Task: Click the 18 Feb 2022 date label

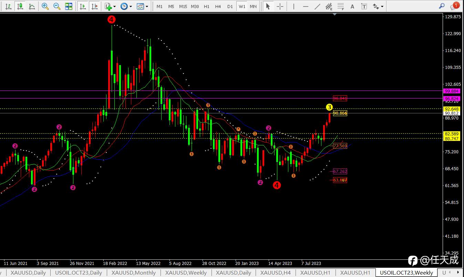Action: pos(115,263)
